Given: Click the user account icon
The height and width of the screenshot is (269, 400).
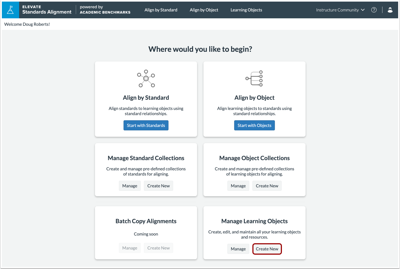Looking at the screenshot, I should coord(390,10).
